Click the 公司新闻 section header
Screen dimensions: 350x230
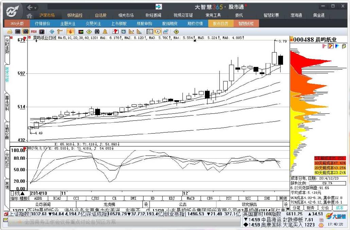43,204
